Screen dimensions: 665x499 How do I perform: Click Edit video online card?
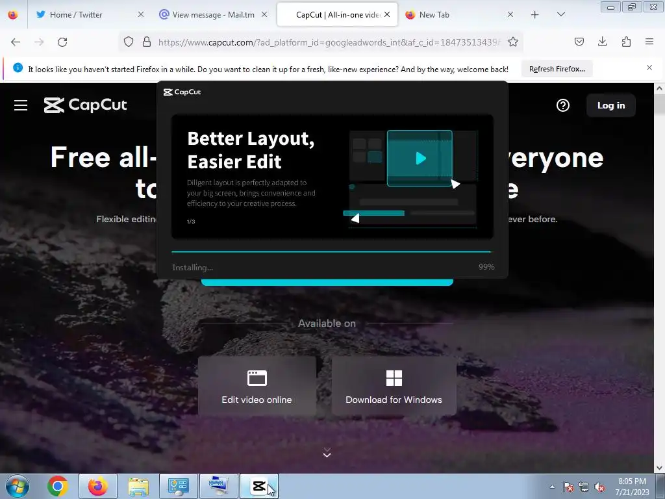click(257, 386)
